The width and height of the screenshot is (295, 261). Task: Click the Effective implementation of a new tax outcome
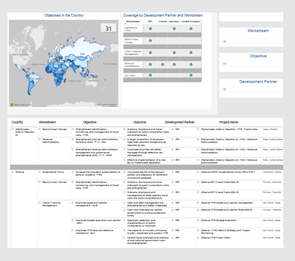click(146, 161)
